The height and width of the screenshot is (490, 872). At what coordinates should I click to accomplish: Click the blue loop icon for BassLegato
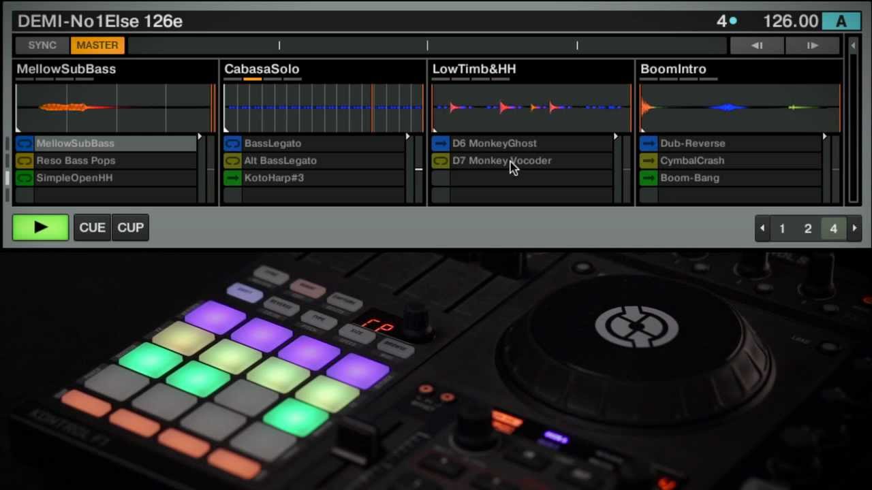[232, 144]
